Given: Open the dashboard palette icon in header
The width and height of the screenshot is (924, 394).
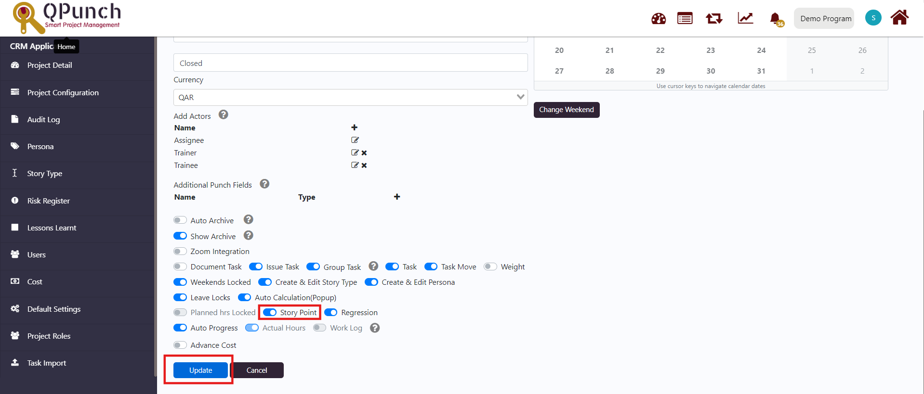Looking at the screenshot, I should (658, 19).
